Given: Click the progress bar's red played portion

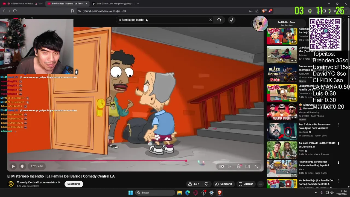Looking at the screenshot, I should [97, 161].
